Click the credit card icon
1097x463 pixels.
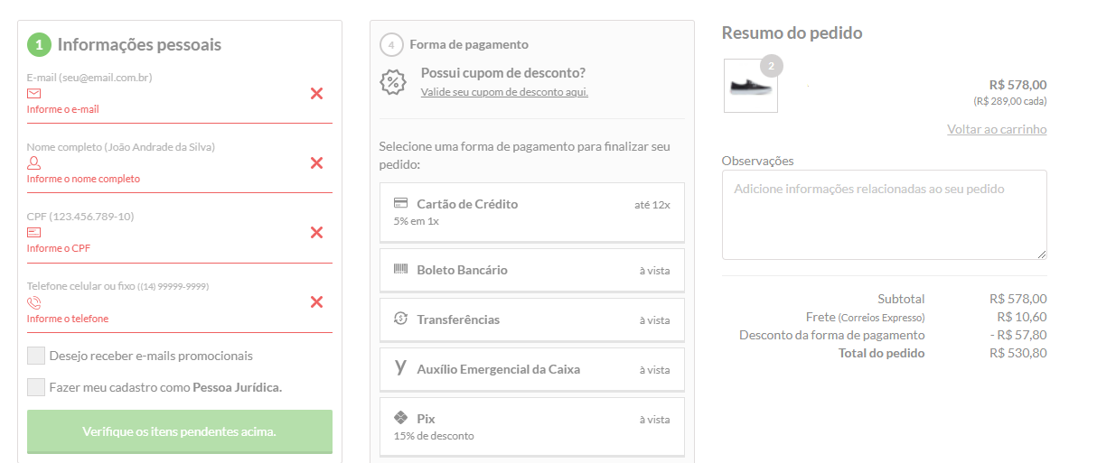[x=401, y=203]
